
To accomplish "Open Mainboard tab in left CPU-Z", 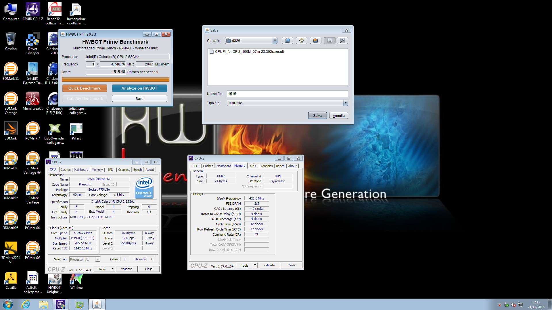I will coord(81,170).
